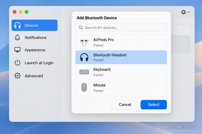Confirm with the blue Select button
This screenshot has width=202, height=134.
click(154, 105)
